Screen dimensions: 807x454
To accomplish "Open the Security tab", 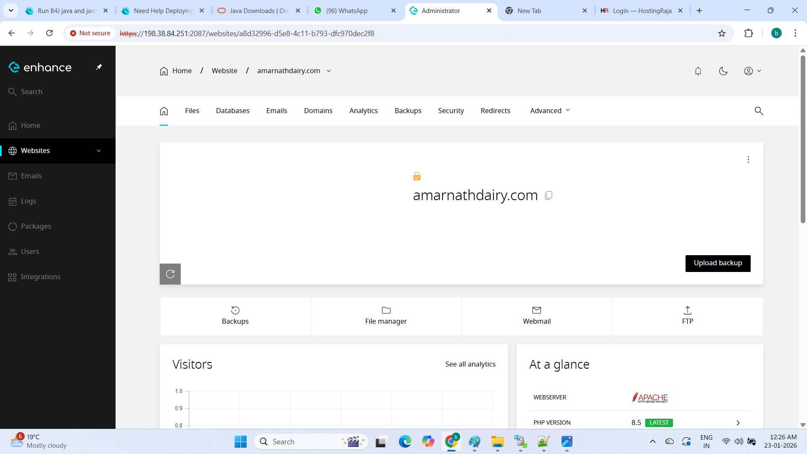I will pos(451,111).
